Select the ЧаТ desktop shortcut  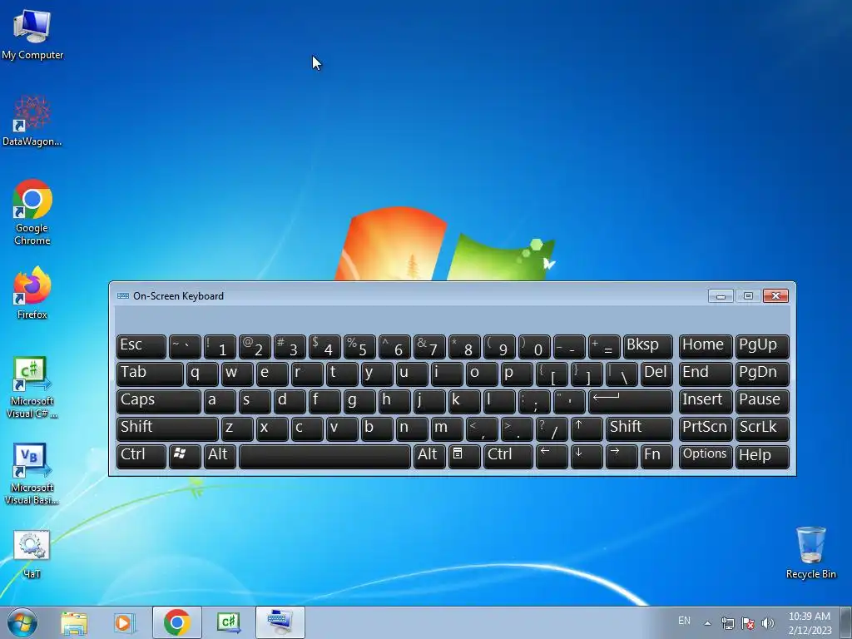[32, 553]
